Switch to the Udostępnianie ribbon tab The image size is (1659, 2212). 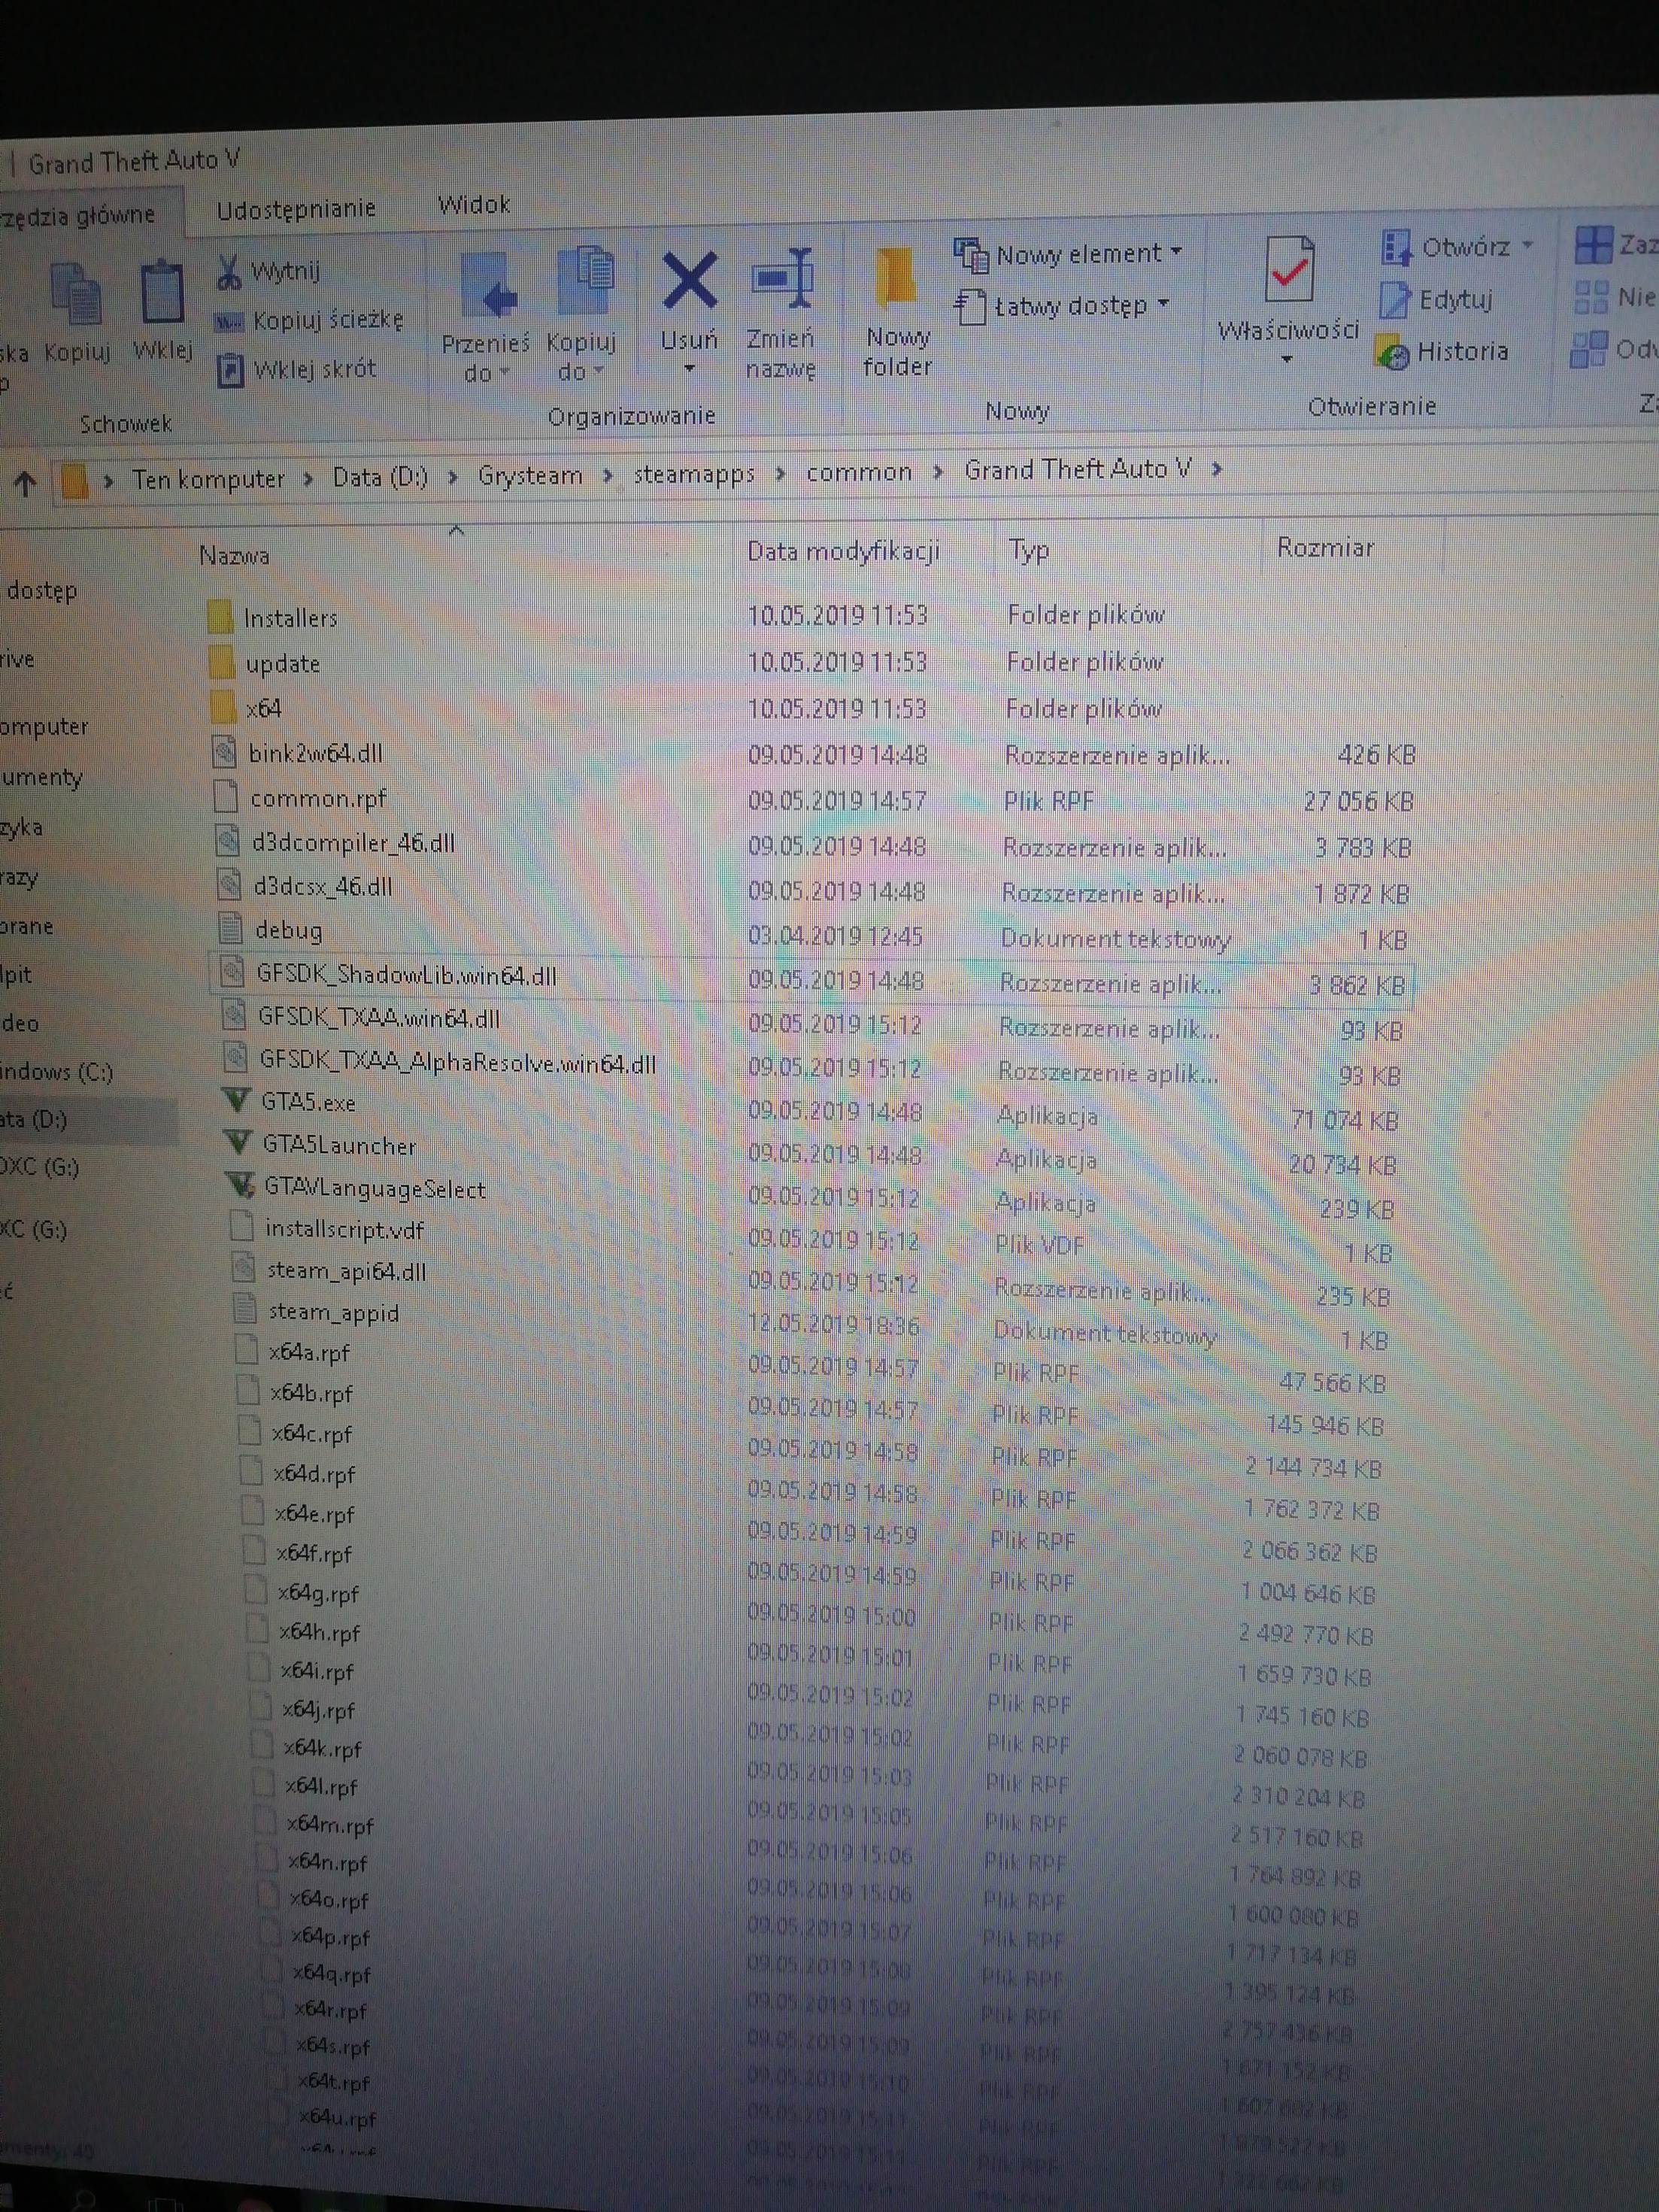[x=296, y=209]
